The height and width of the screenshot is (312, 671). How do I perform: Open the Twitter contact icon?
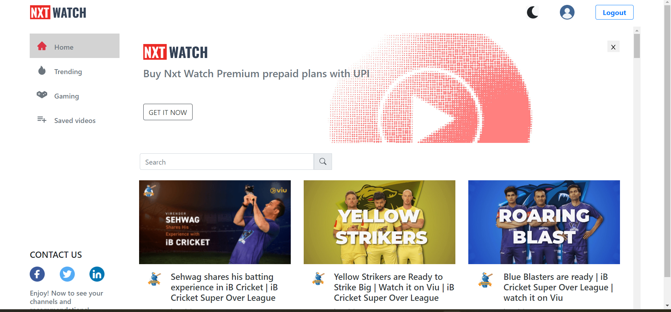[67, 274]
